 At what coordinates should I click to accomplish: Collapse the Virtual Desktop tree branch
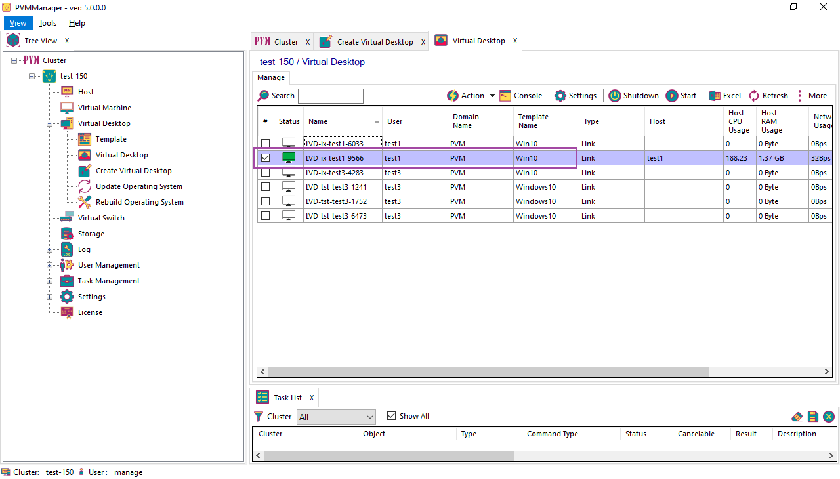(x=49, y=123)
